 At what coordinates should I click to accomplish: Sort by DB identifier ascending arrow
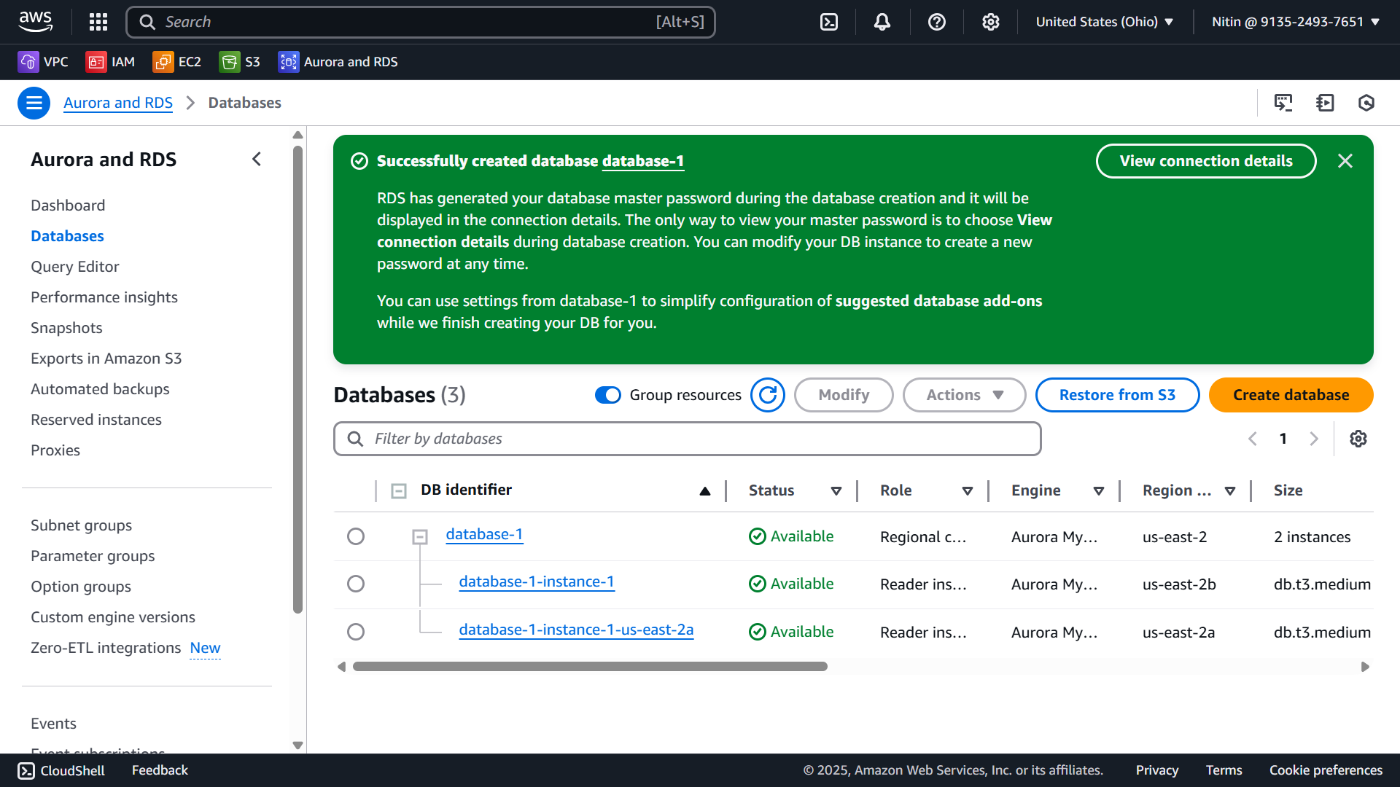705,491
